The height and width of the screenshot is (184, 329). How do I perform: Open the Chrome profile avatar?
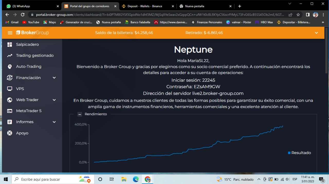[315, 15]
